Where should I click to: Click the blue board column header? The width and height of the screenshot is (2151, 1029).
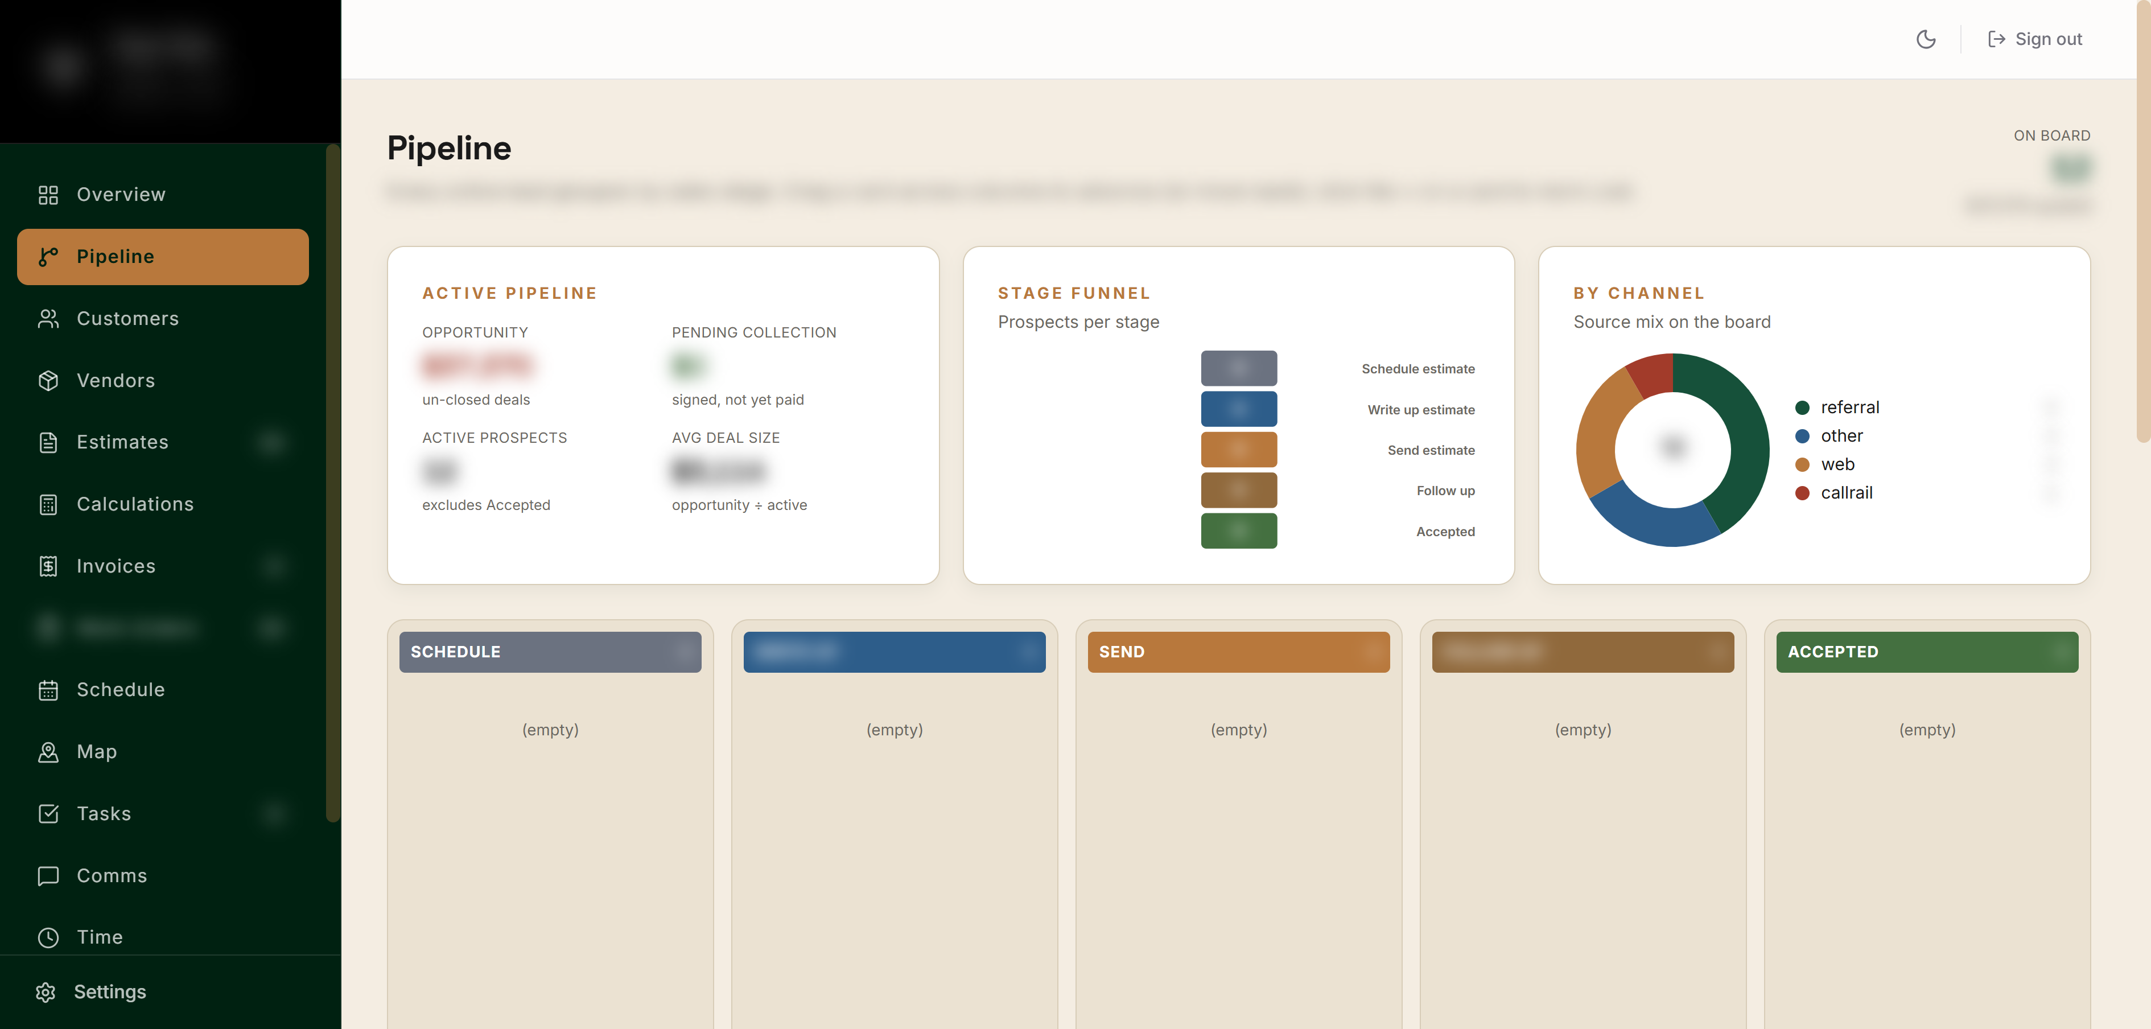895,652
